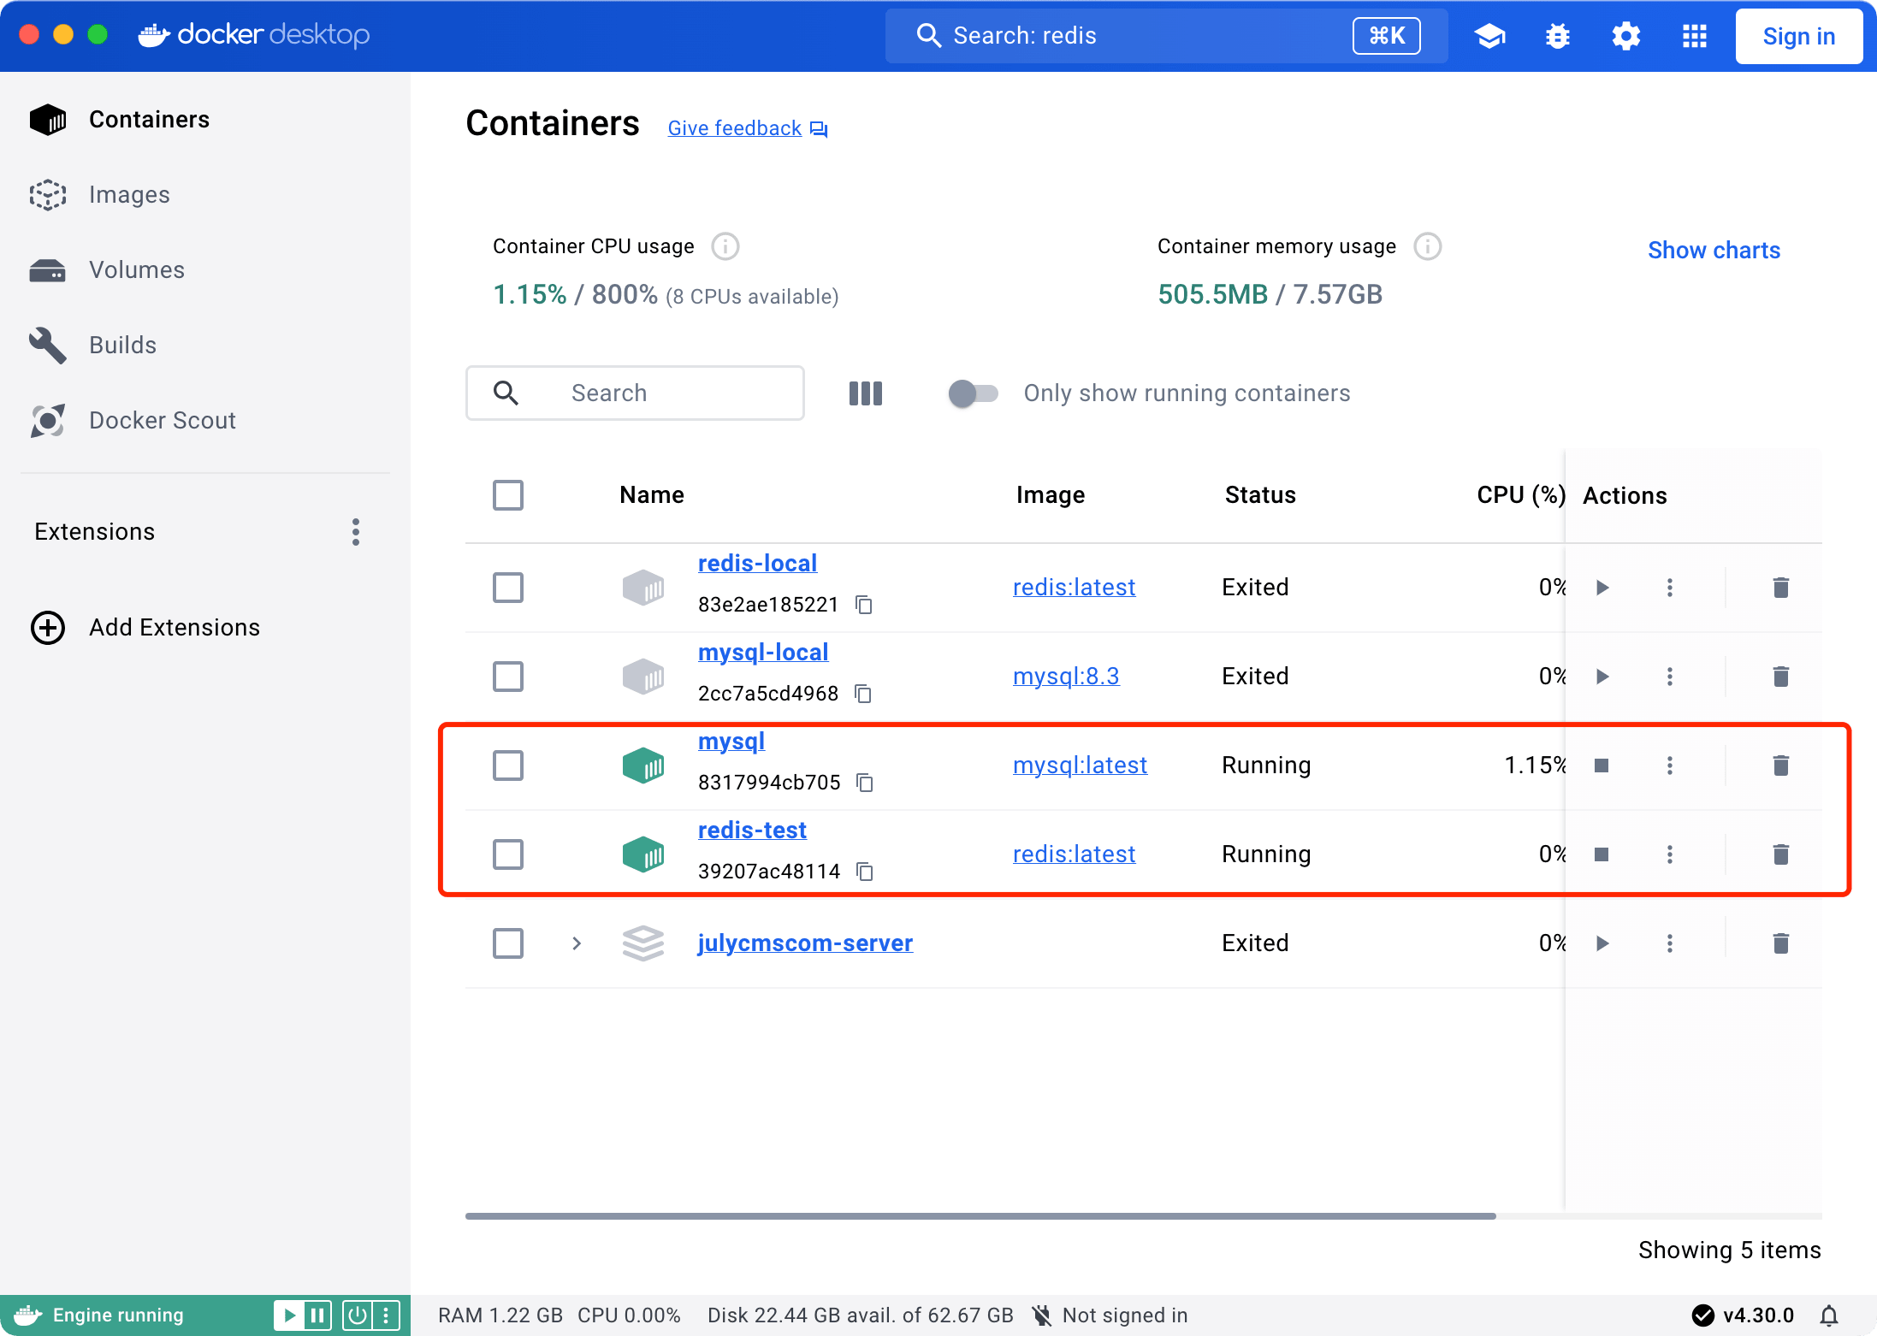Open the redis-test container link
The height and width of the screenshot is (1336, 1877).
point(752,831)
